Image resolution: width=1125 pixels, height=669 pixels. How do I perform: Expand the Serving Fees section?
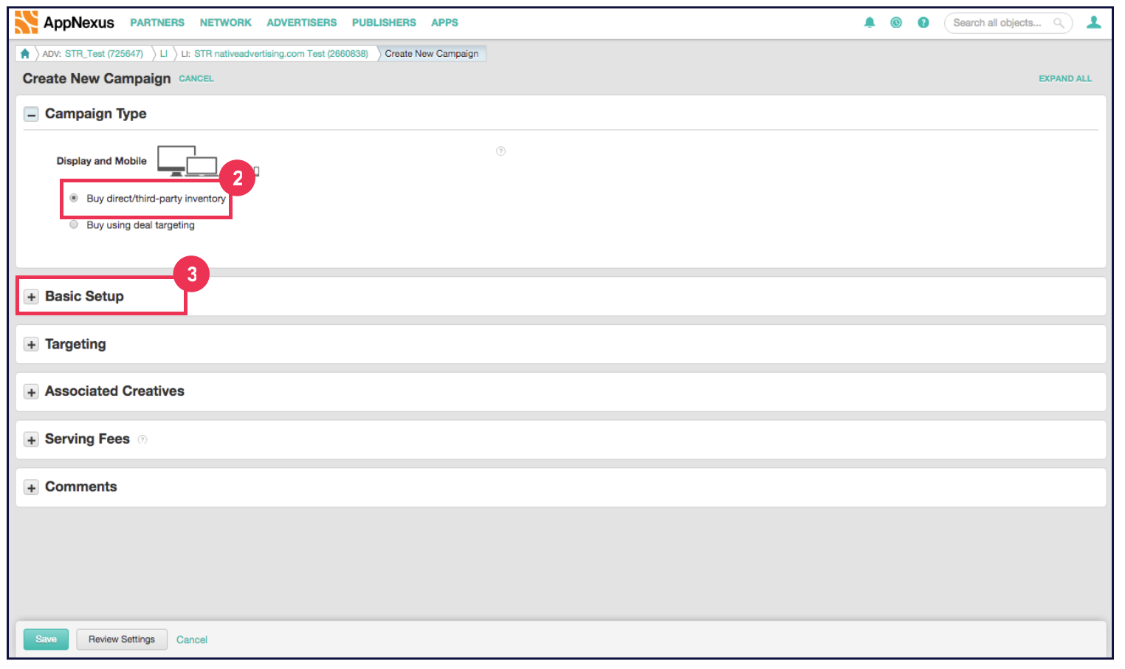click(x=31, y=440)
